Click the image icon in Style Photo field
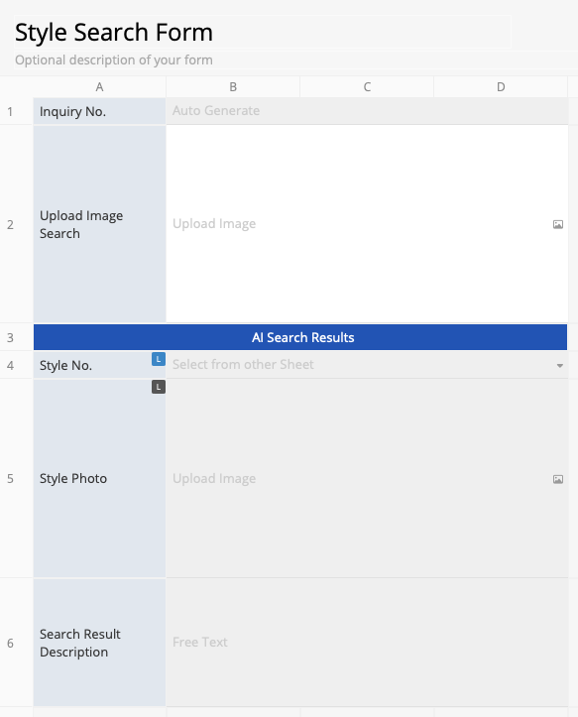The height and width of the screenshot is (717, 578). coord(558,479)
